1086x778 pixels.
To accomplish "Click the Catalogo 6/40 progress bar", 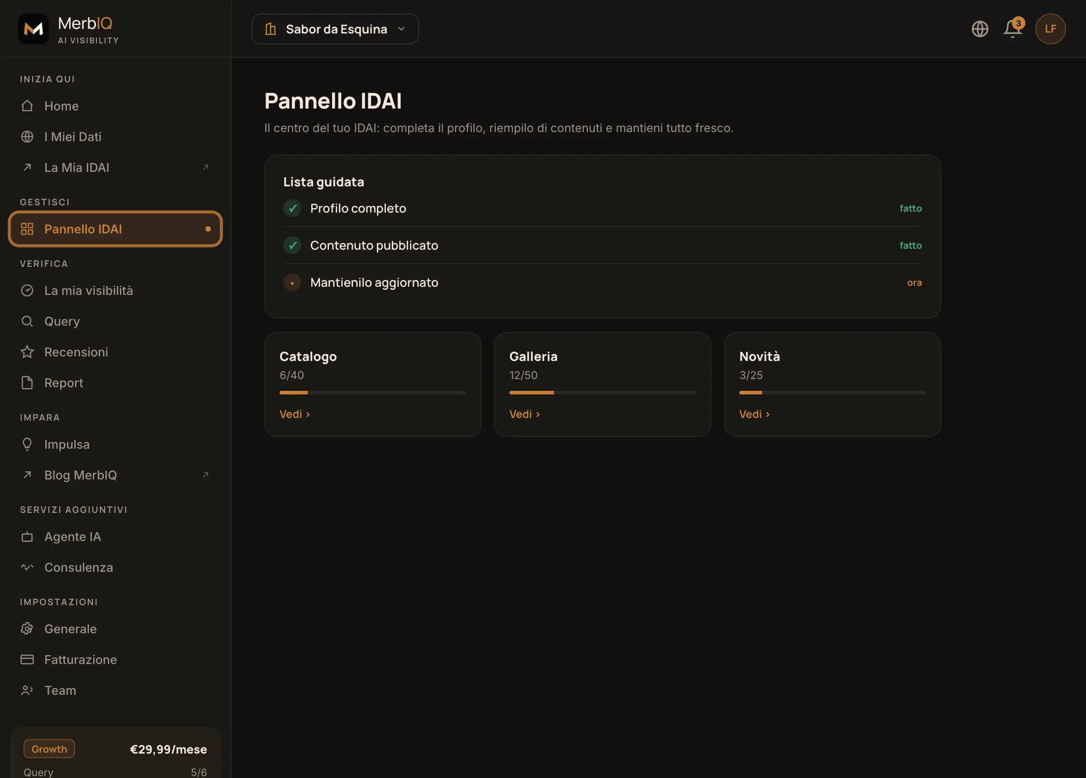I will [x=372, y=393].
